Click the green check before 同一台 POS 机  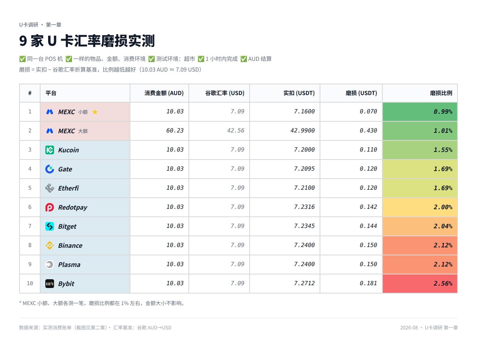[x=22, y=59]
